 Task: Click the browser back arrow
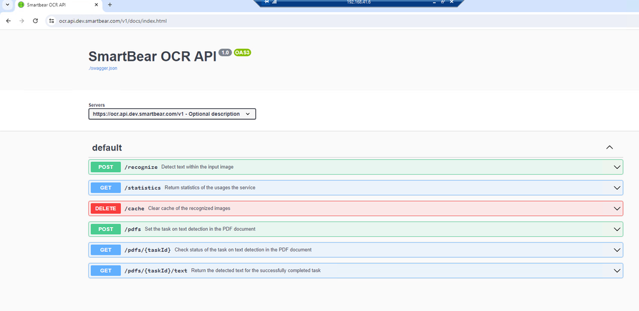pyautogui.click(x=8, y=20)
